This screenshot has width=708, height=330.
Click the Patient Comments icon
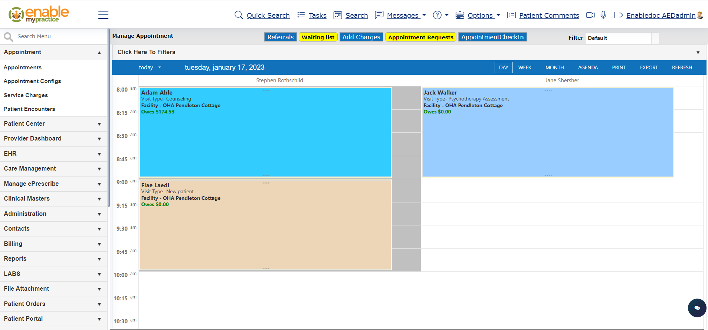[x=511, y=15]
